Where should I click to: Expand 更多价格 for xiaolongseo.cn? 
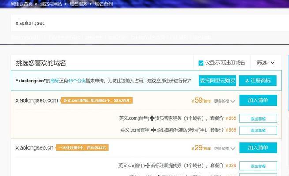pyautogui.click(x=225, y=148)
